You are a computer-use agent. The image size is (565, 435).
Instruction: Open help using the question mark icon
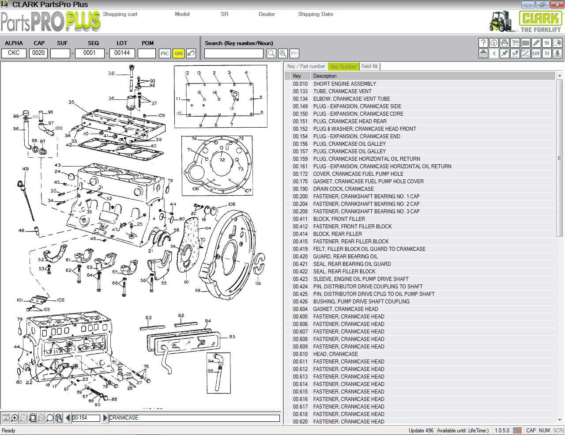click(x=483, y=43)
